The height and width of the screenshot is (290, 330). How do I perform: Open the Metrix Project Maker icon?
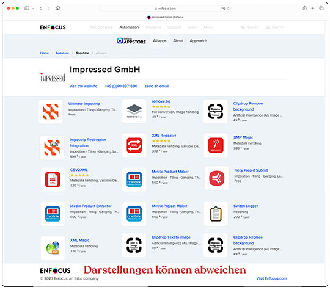tap(134, 214)
